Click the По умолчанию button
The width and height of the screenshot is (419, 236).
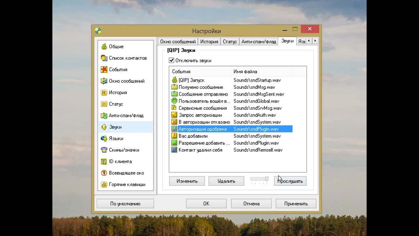125,204
